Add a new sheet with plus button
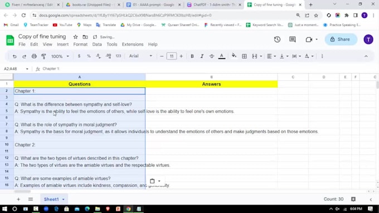379x213 pixels. pyautogui.click(x=18, y=199)
